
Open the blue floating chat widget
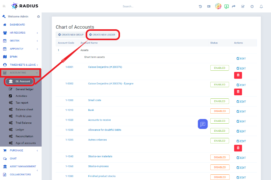203,124
